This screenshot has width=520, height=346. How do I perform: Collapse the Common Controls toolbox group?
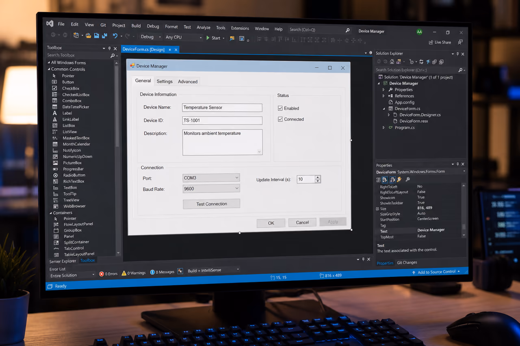click(x=48, y=69)
